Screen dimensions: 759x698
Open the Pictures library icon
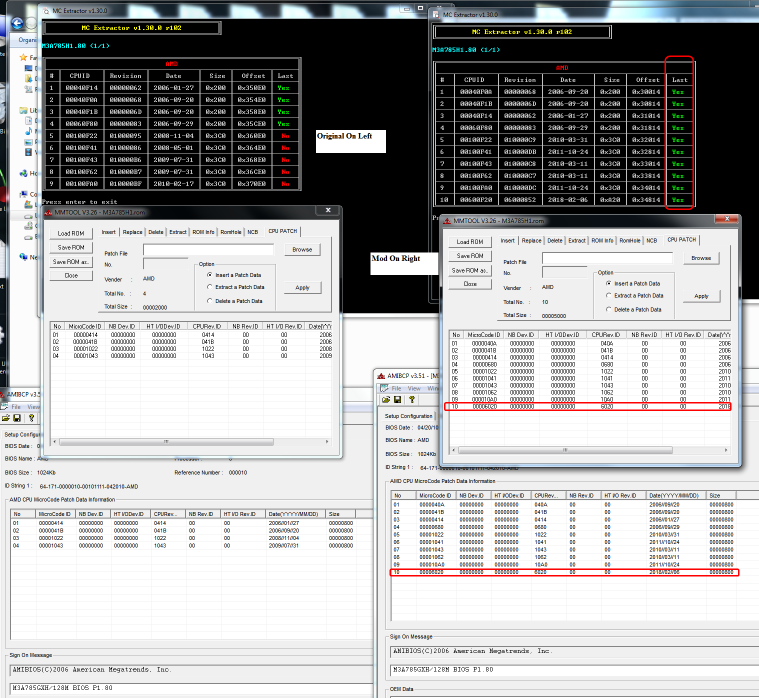click(x=29, y=141)
